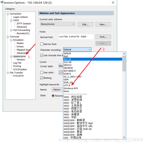Choose ANSI - 希腊语 encoding

[x=93, y=114]
